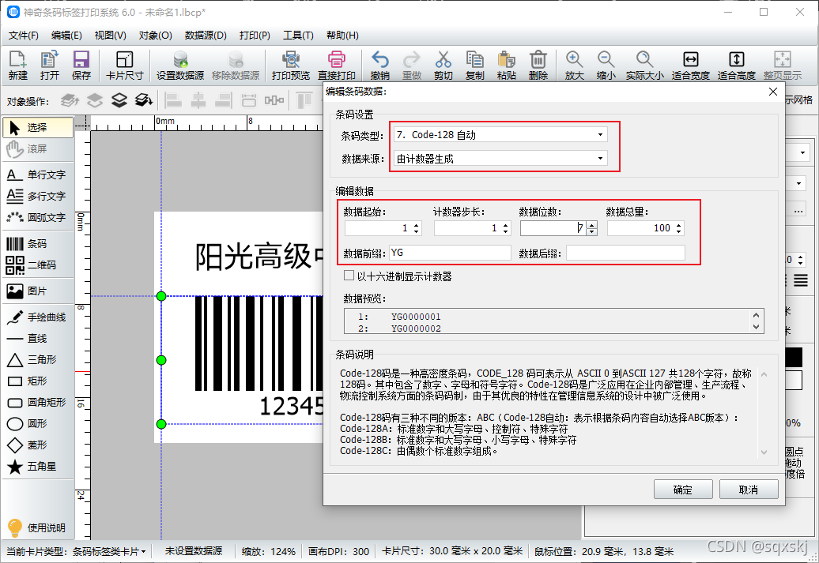
Task: Show 实际大小 actual size
Action: [x=644, y=66]
